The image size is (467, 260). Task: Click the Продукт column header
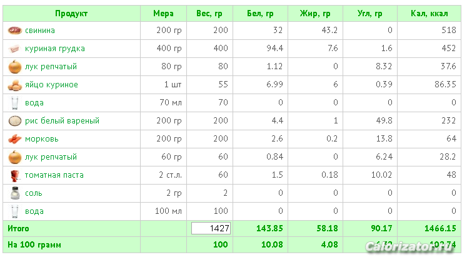tap(71, 13)
